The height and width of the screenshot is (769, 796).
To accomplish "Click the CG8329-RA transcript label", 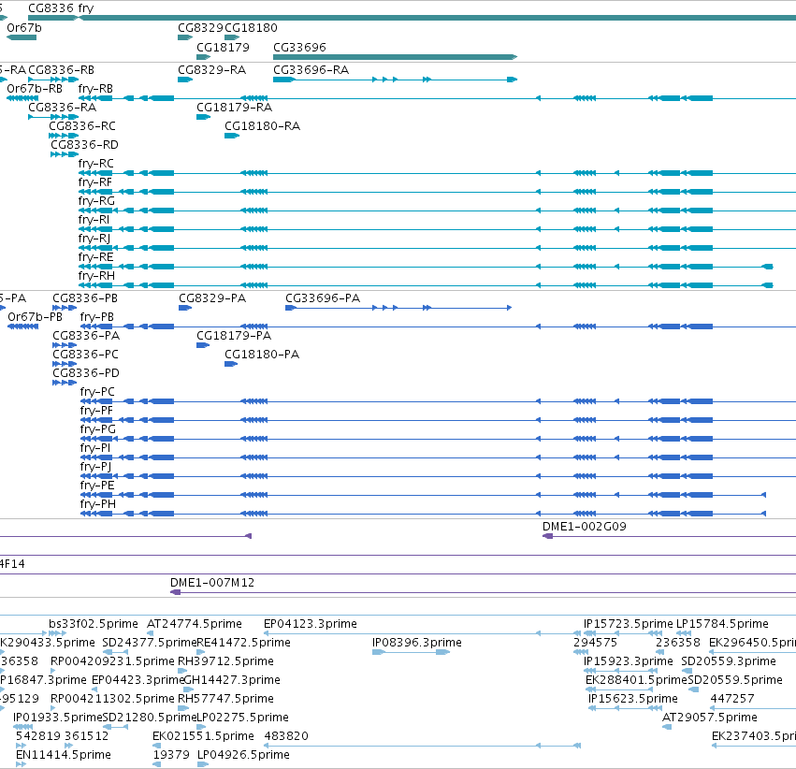I will click(211, 70).
